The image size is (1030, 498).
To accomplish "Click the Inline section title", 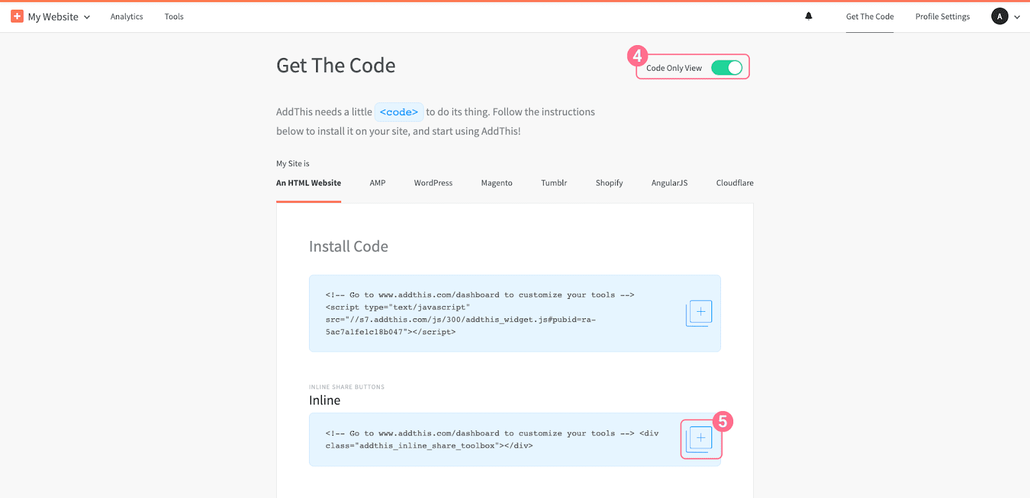I will click(324, 401).
